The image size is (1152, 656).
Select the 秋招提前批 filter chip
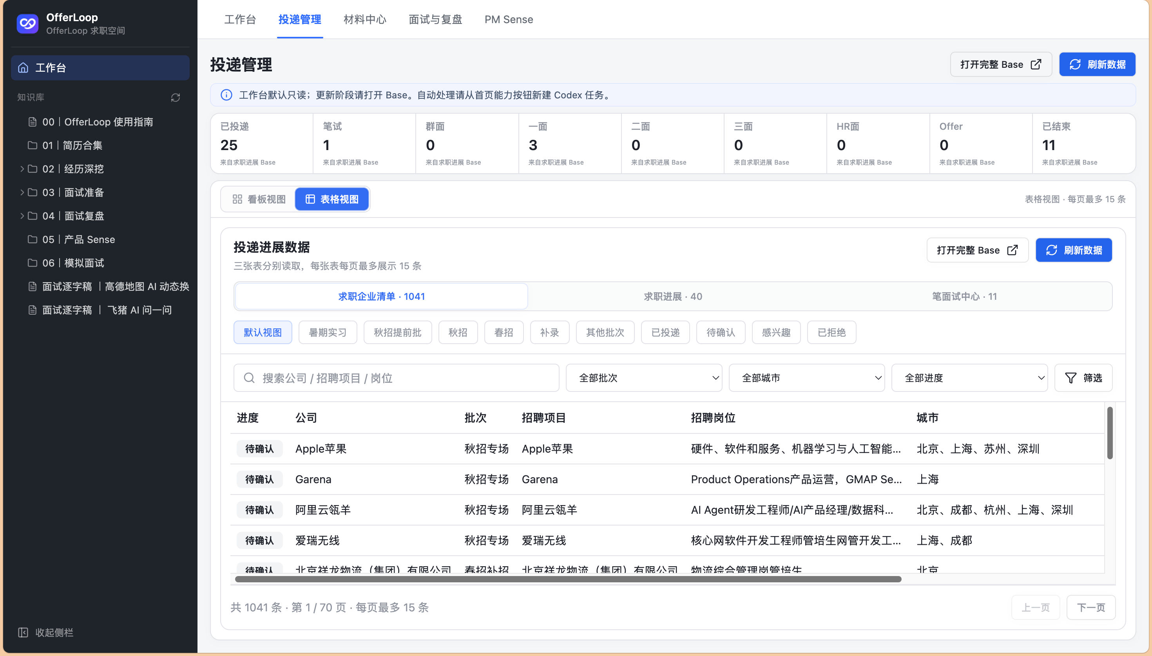click(x=398, y=332)
